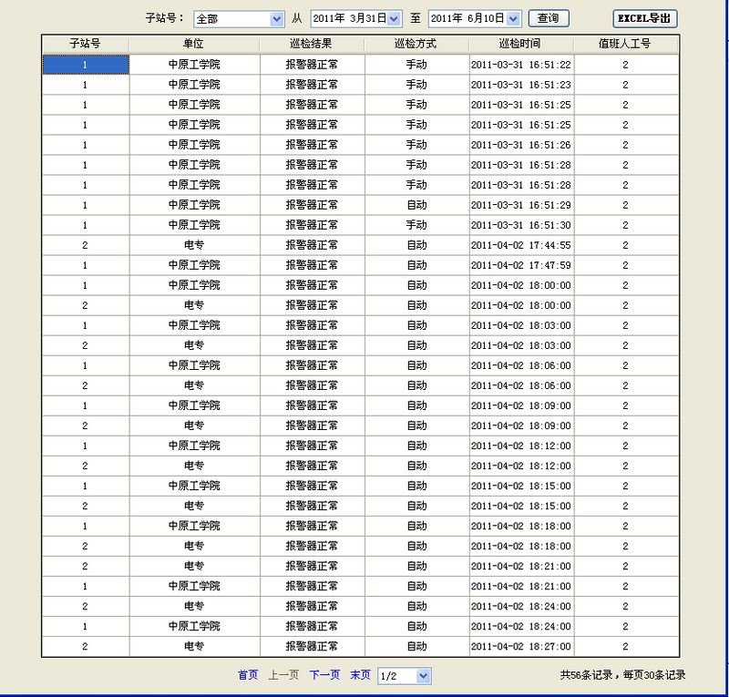Click 自动 in the 17:44:55 row
This screenshot has height=697, width=729.
[x=416, y=245]
